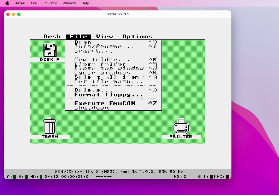Choose New folder... menu entry
This screenshot has width=279, height=195.
point(113,60)
